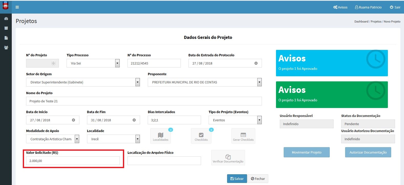This screenshot has width=404, height=185.
Task: Click the Checklists checkmark button
Action: click(x=201, y=136)
